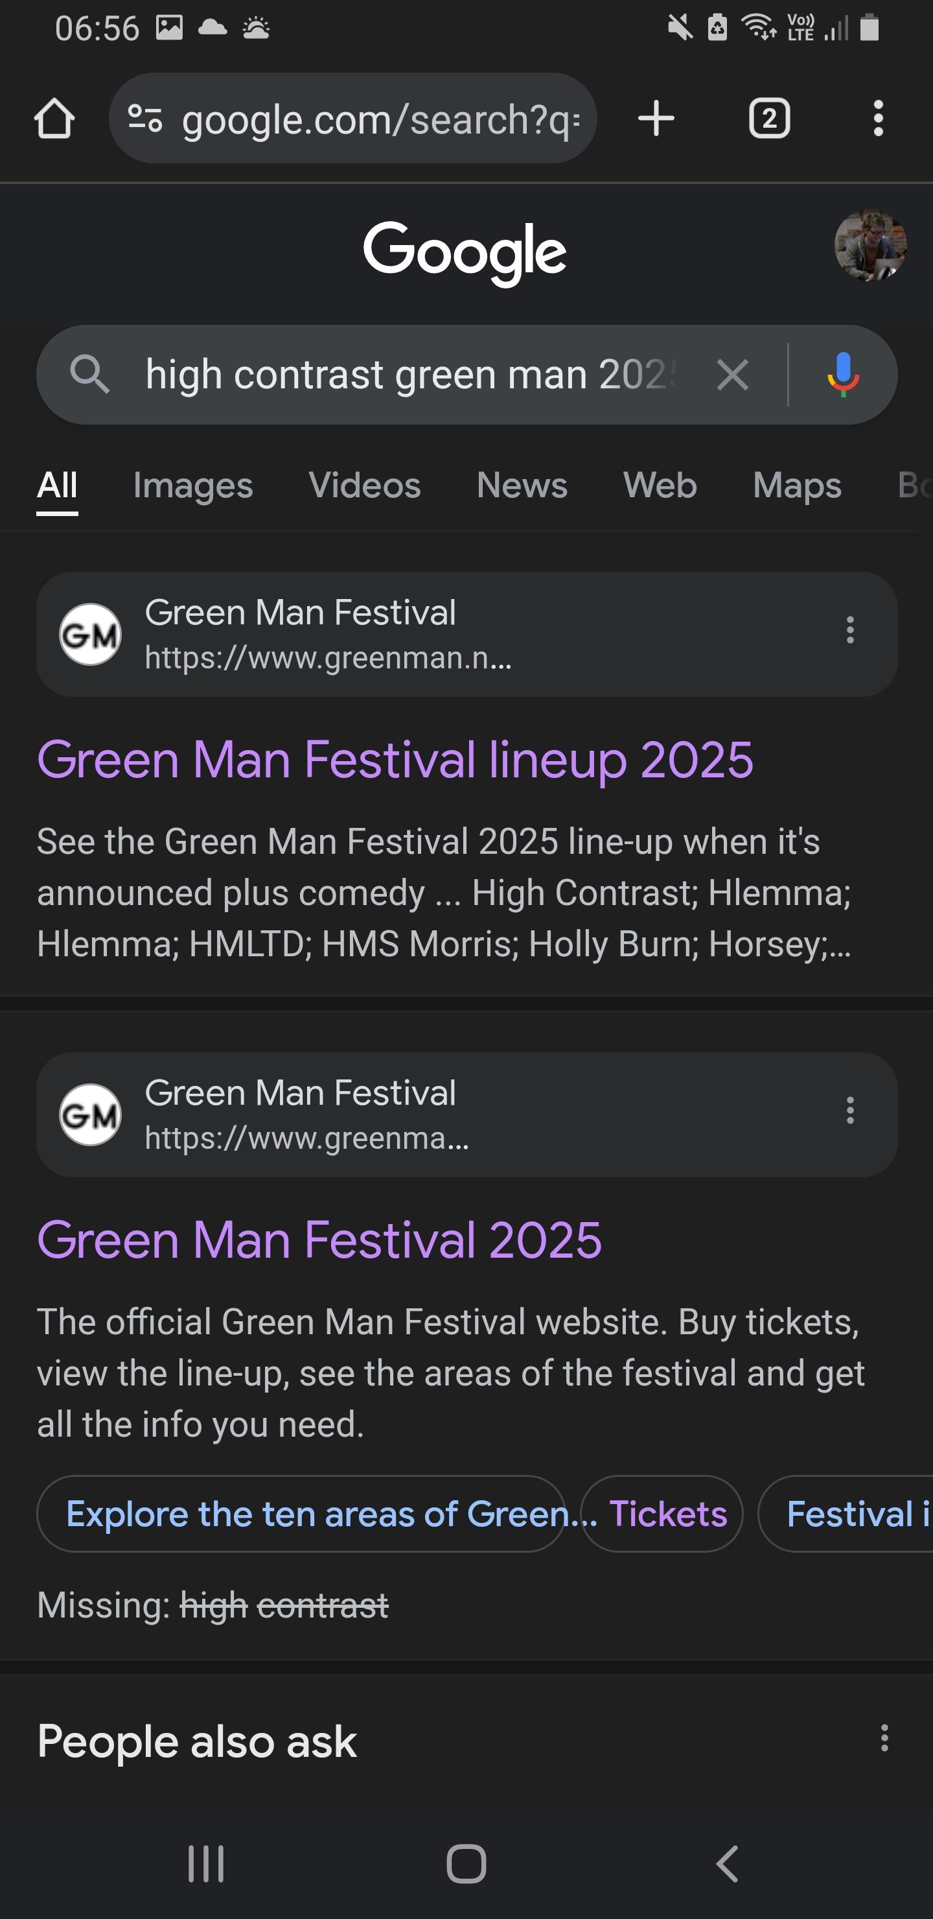Image resolution: width=933 pixels, height=1919 pixels.
Task: Open Google account profile picture
Action: tap(870, 245)
